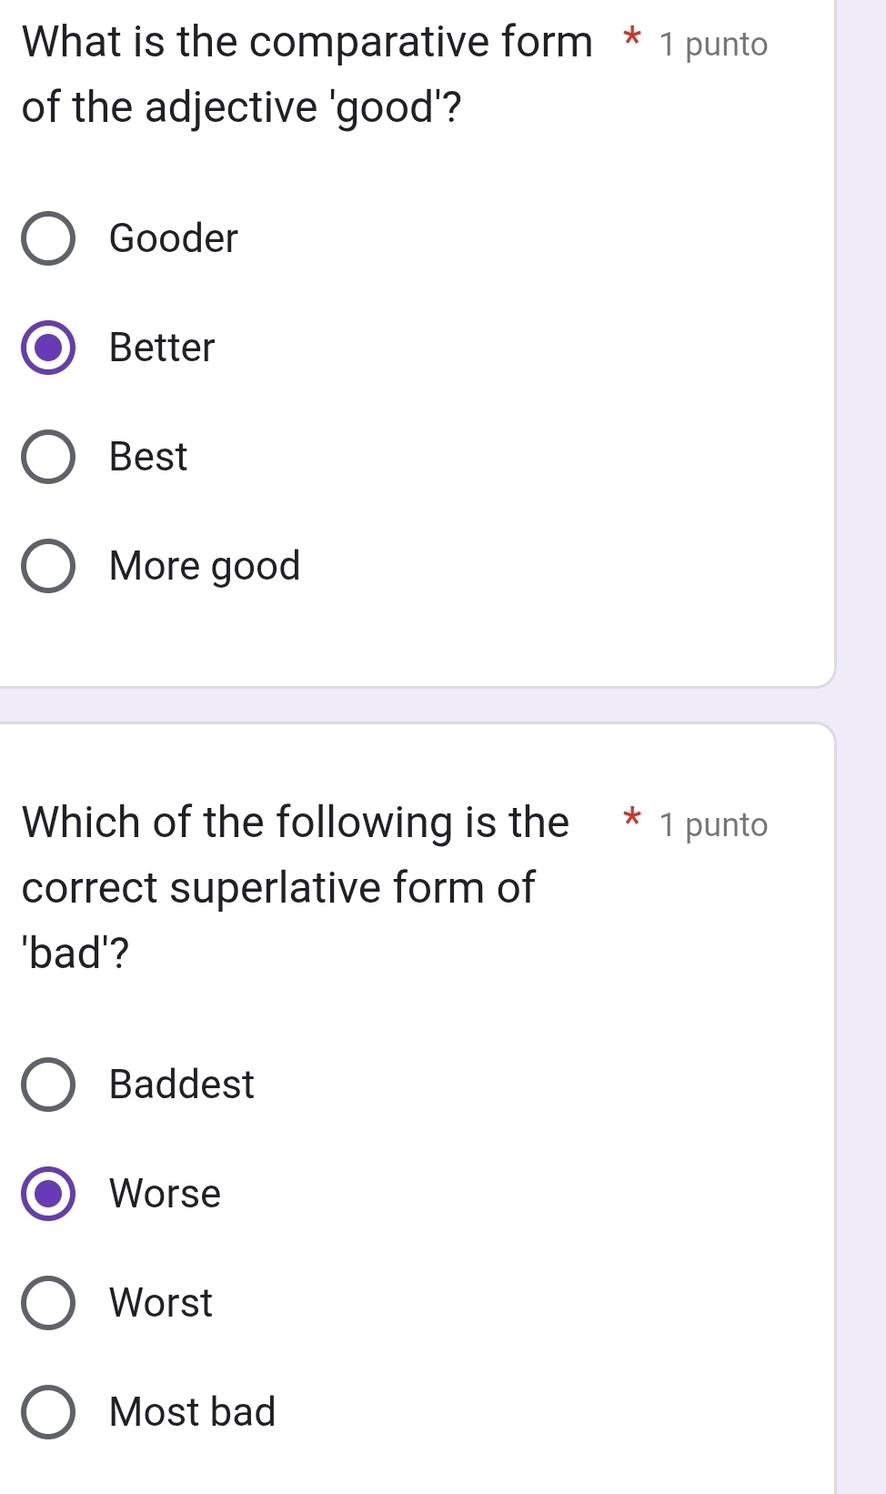Click the 'Baddest' answer label text
The height and width of the screenshot is (1494, 886).
coord(182,1085)
